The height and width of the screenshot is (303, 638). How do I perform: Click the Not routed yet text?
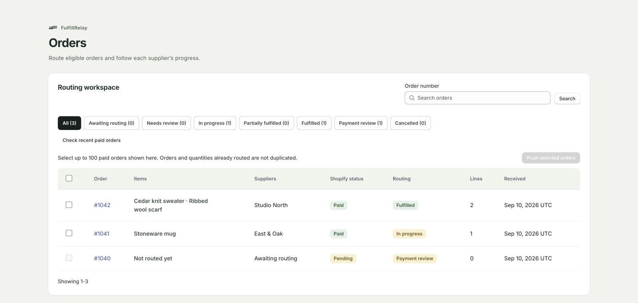(153, 258)
